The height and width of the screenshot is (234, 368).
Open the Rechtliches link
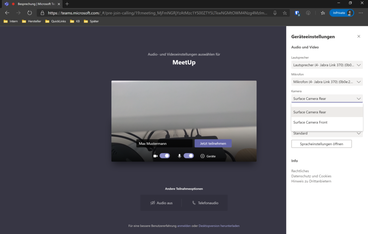tap(300, 171)
